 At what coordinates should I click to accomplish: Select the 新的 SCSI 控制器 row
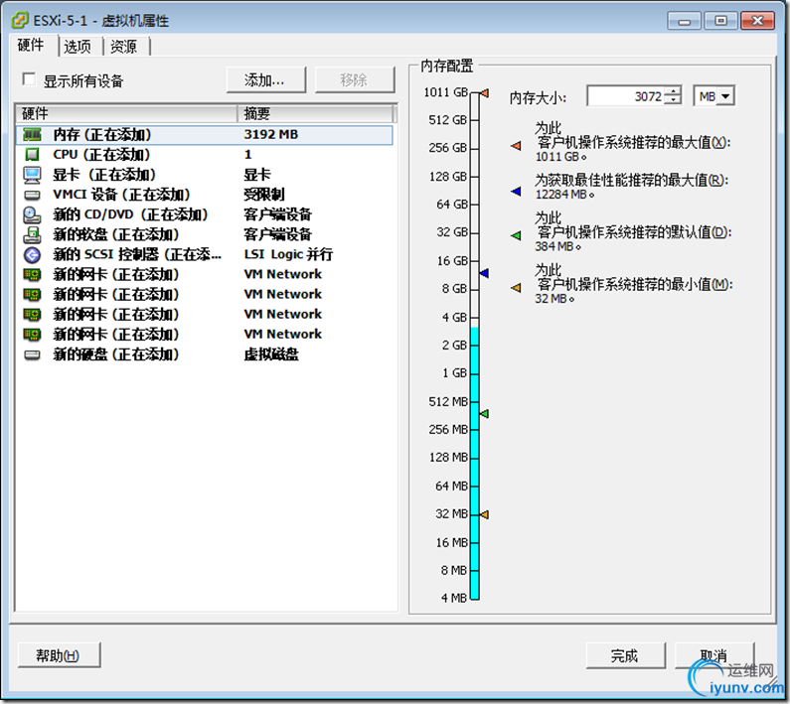click(x=205, y=255)
